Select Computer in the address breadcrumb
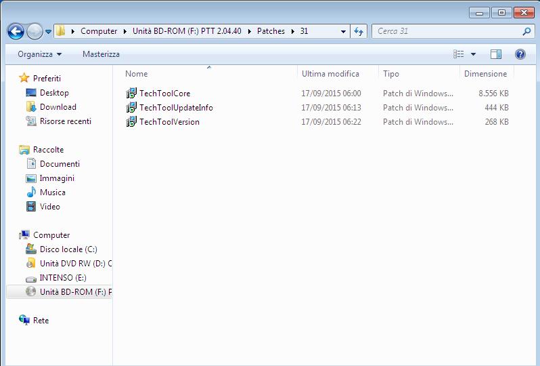This screenshot has height=366, width=540. tap(99, 31)
